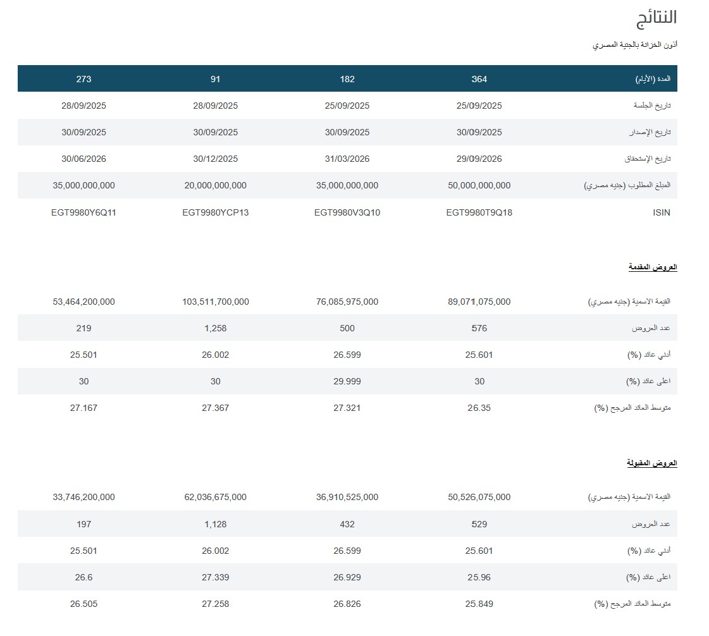Select ISIN code EGT9980V3Q10
The image size is (709, 636).
tap(347, 212)
